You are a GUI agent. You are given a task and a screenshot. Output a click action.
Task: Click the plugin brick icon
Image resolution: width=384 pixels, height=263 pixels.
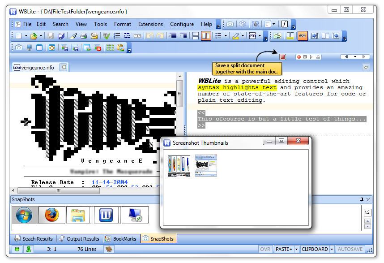pos(243,24)
